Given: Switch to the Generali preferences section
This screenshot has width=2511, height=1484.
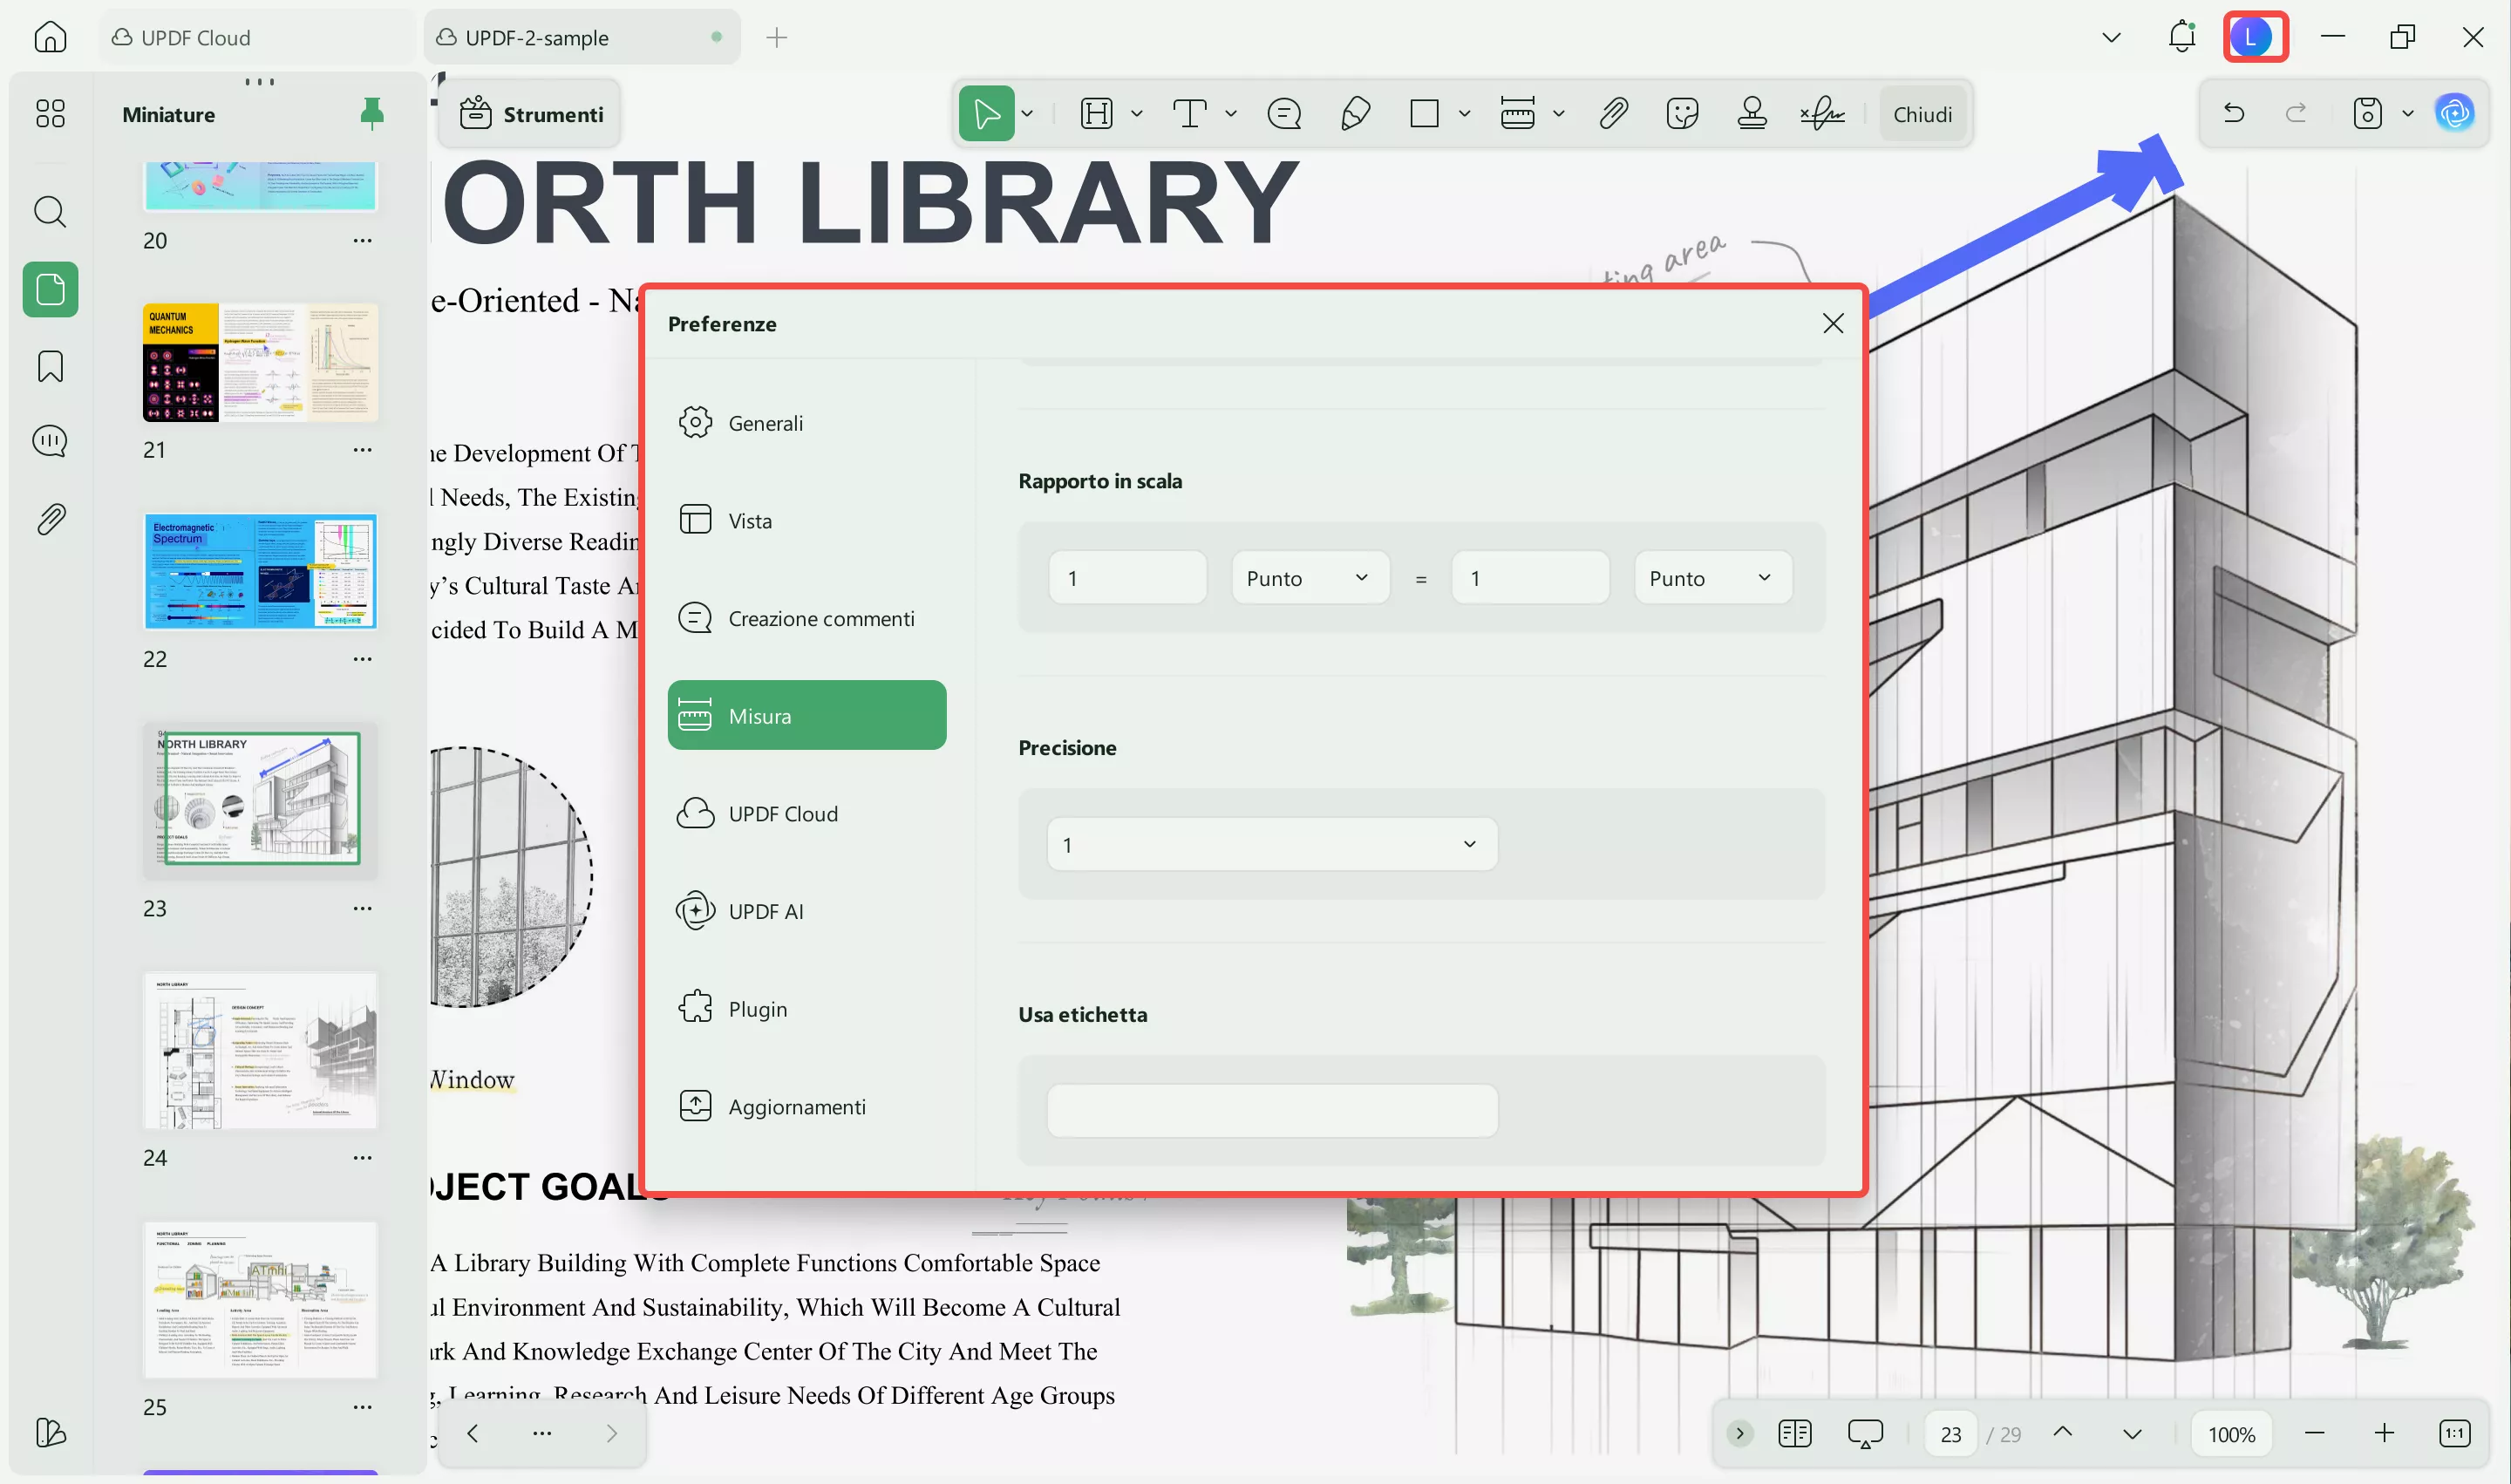Looking at the screenshot, I should [765, 423].
